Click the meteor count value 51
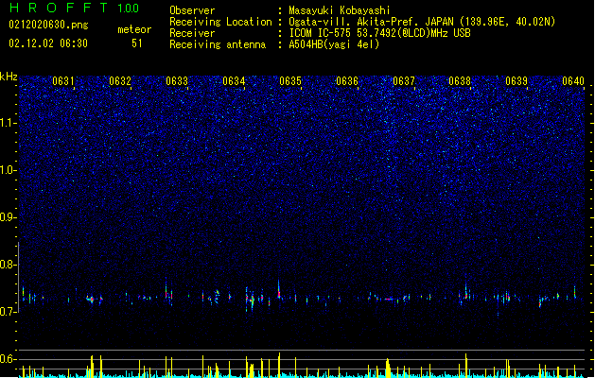Screen dimensions: 595x378 click(137, 43)
